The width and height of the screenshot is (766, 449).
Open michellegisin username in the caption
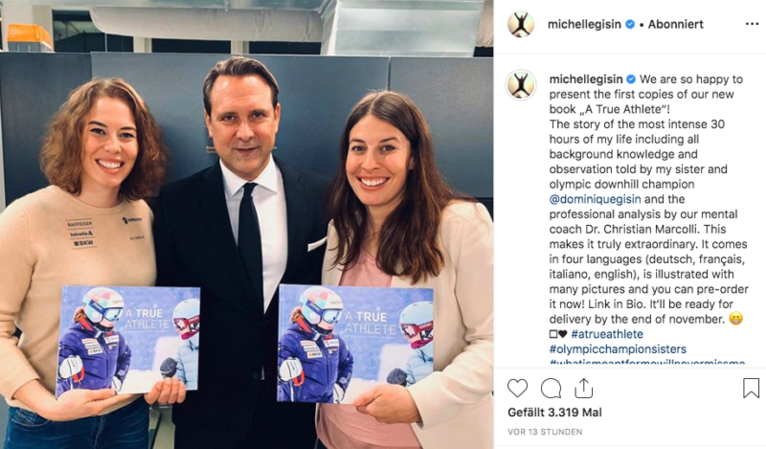coord(586,79)
